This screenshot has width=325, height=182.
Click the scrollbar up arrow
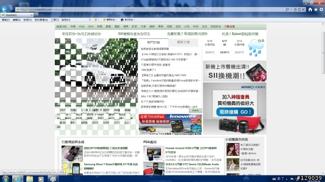pos(323,24)
